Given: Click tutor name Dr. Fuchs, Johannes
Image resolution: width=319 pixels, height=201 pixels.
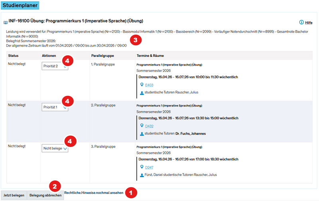Looking at the screenshot, I should (191, 134).
